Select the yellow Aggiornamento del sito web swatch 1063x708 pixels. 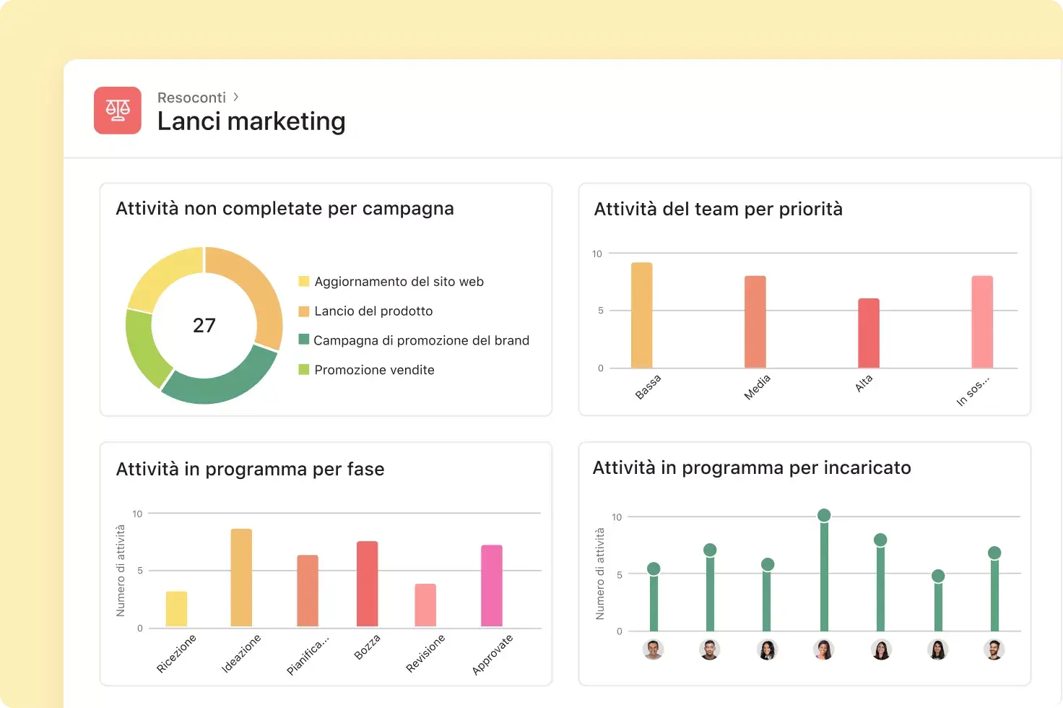tap(304, 281)
